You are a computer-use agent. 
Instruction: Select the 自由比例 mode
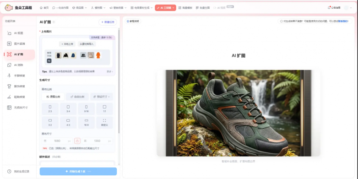(77, 97)
